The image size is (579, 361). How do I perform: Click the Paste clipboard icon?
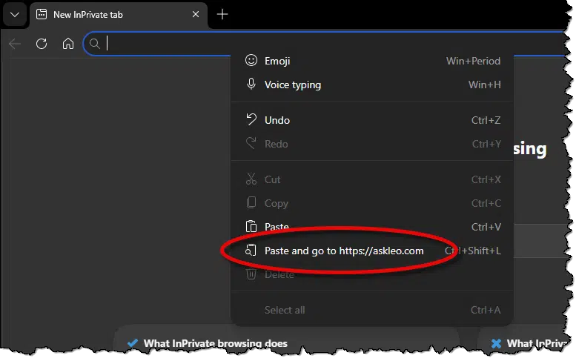click(251, 226)
